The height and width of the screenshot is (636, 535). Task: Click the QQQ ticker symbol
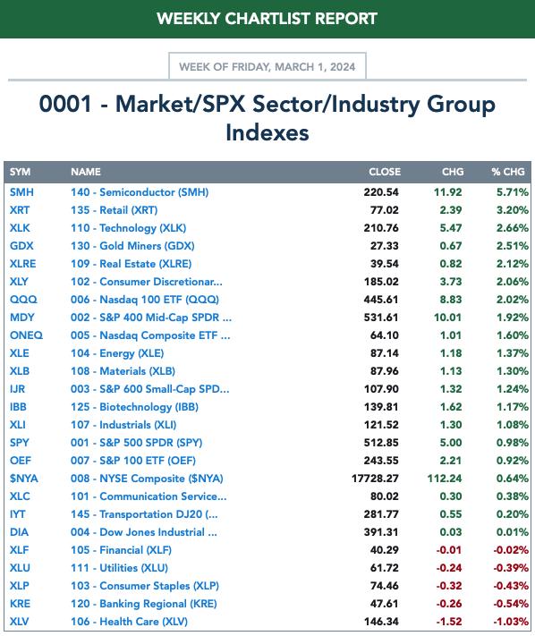[23, 300]
